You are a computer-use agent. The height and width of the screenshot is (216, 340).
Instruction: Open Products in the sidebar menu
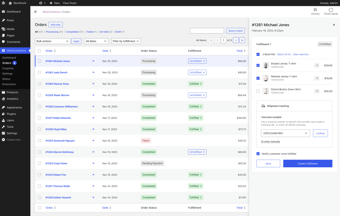[12, 92]
